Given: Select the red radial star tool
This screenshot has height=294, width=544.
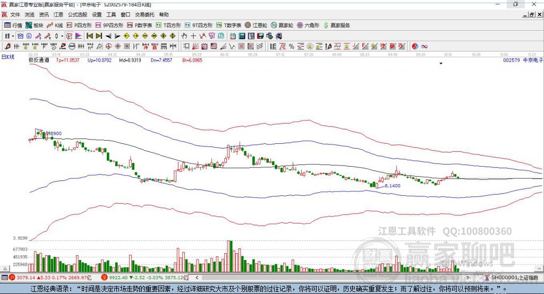Looking at the screenshot, I should tap(117, 46).
